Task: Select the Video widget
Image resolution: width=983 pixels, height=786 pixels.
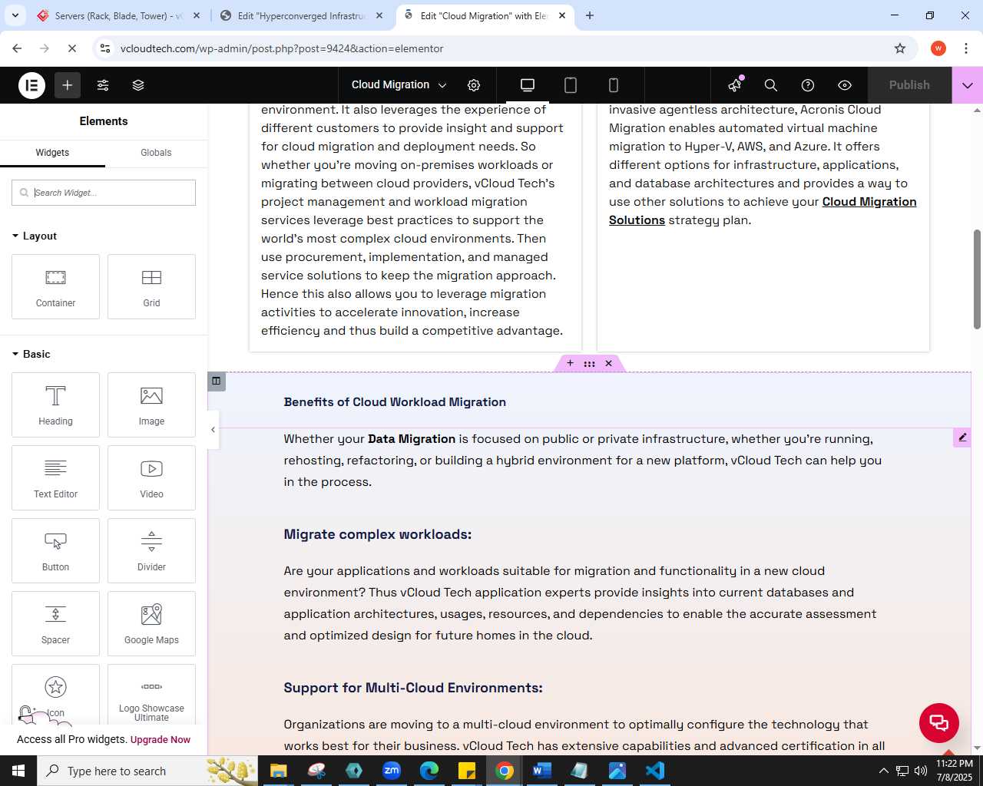Action: click(x=151, y=477)
